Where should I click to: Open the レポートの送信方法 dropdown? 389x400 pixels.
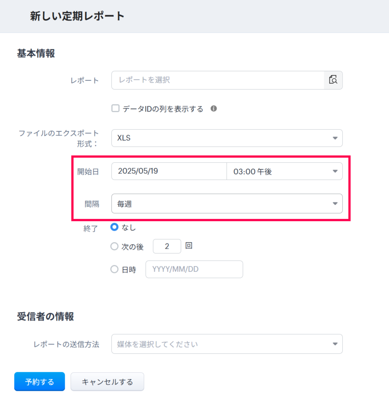point(227,344)
